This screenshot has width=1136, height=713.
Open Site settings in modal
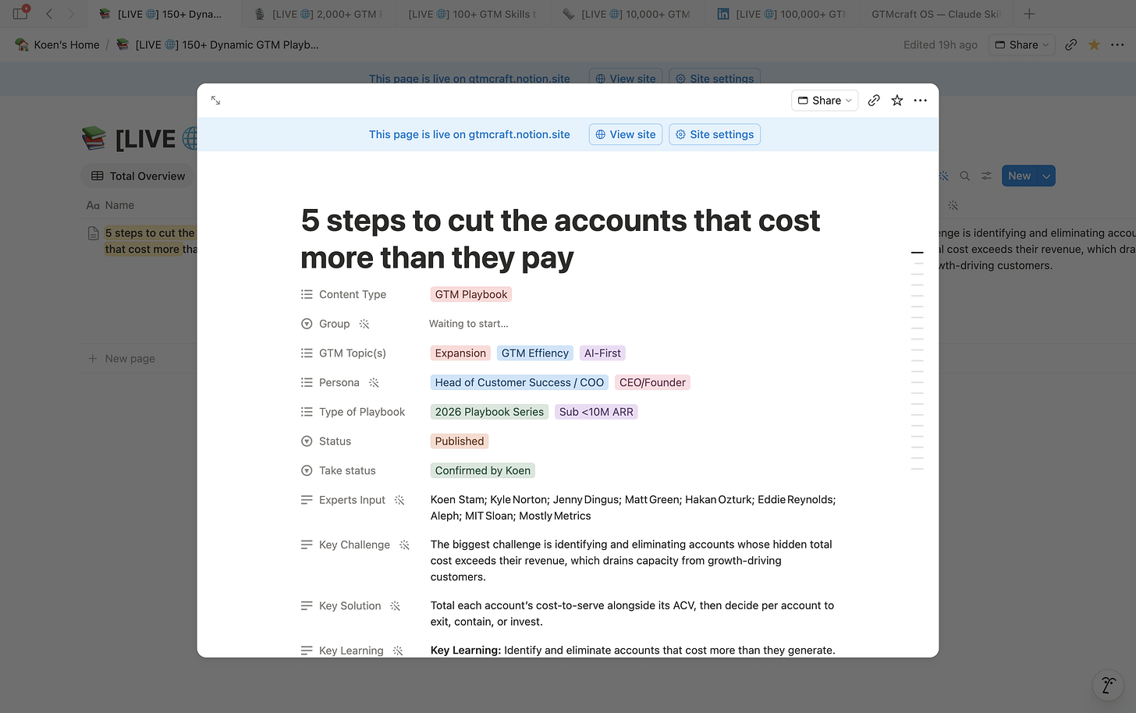(x=715, y=134)
